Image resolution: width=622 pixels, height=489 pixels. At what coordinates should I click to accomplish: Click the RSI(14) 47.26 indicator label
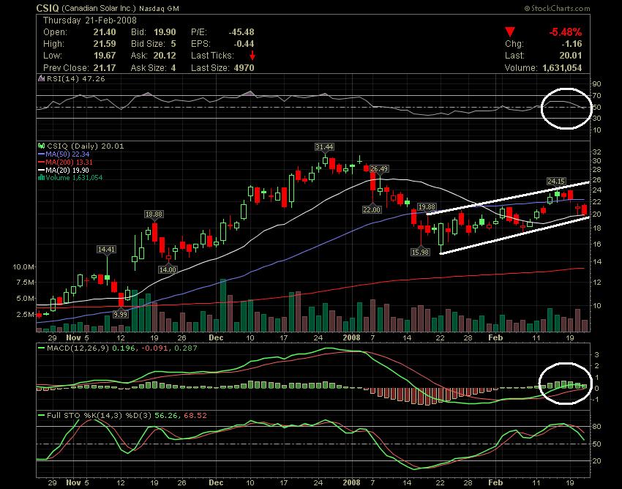(x=76, y=78)
